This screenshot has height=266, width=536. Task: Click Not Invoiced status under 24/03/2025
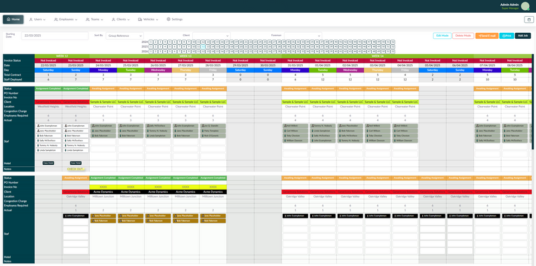[x=103, y=60]
